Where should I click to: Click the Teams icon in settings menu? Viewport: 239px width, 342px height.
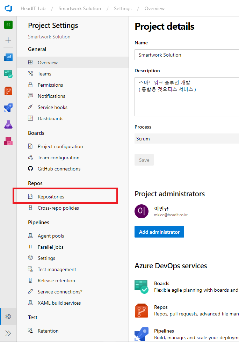pos(30,73)
